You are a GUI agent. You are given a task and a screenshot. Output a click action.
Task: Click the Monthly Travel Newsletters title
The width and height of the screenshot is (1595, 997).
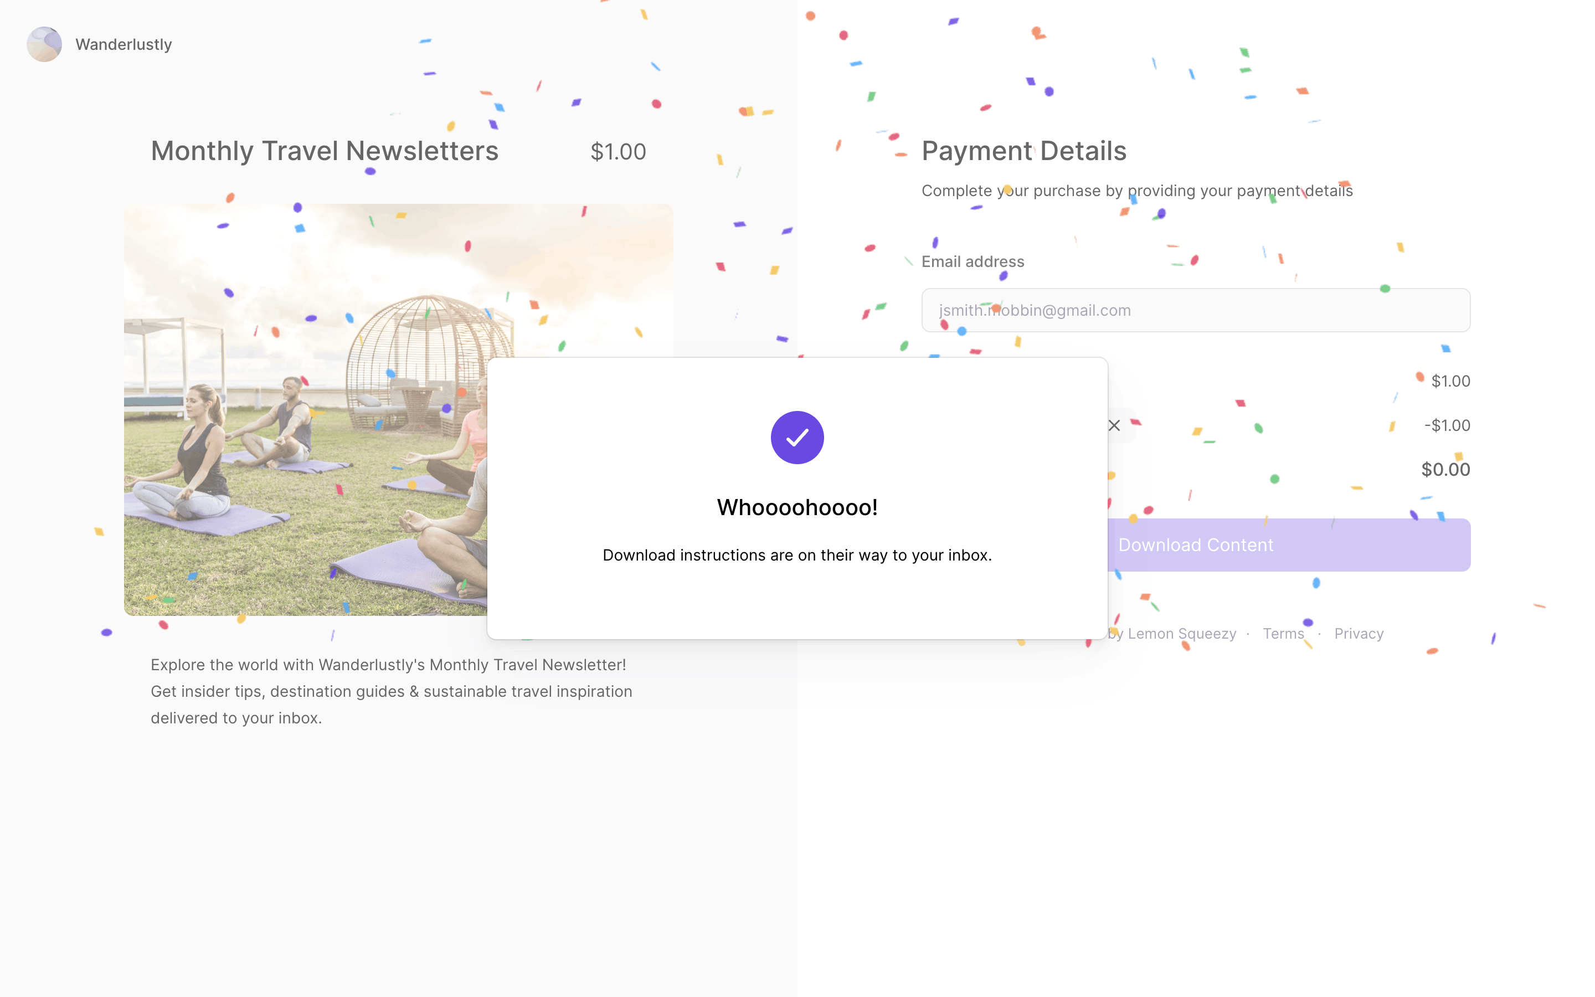pos(325,151)
